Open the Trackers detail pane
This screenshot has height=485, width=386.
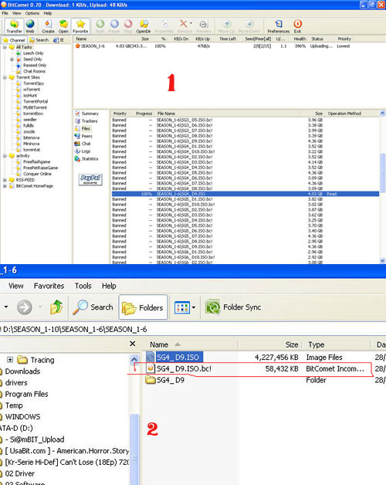[89, 121]
